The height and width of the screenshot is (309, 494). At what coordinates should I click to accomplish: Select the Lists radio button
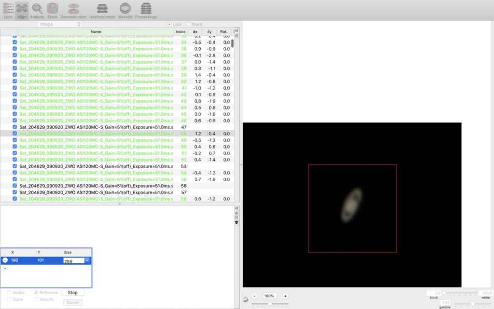pos(169,24)
